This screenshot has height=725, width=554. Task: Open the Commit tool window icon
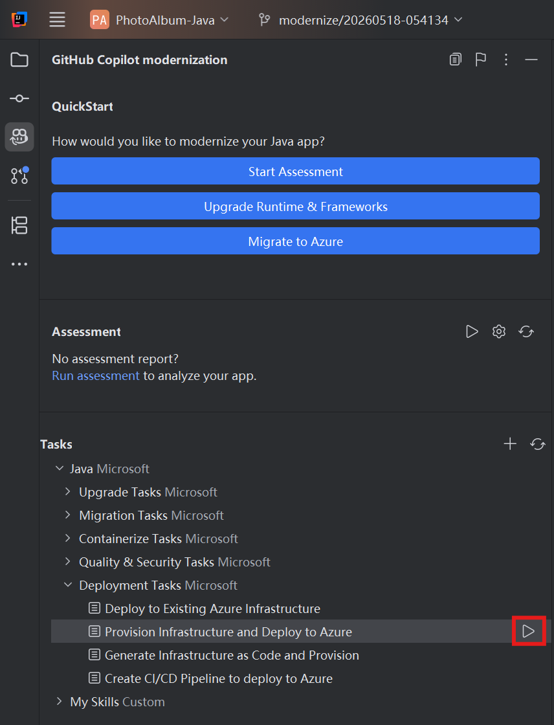click(x=19, y=98)
